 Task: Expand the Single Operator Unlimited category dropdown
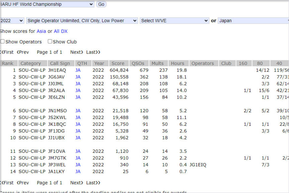coord(82,20)
